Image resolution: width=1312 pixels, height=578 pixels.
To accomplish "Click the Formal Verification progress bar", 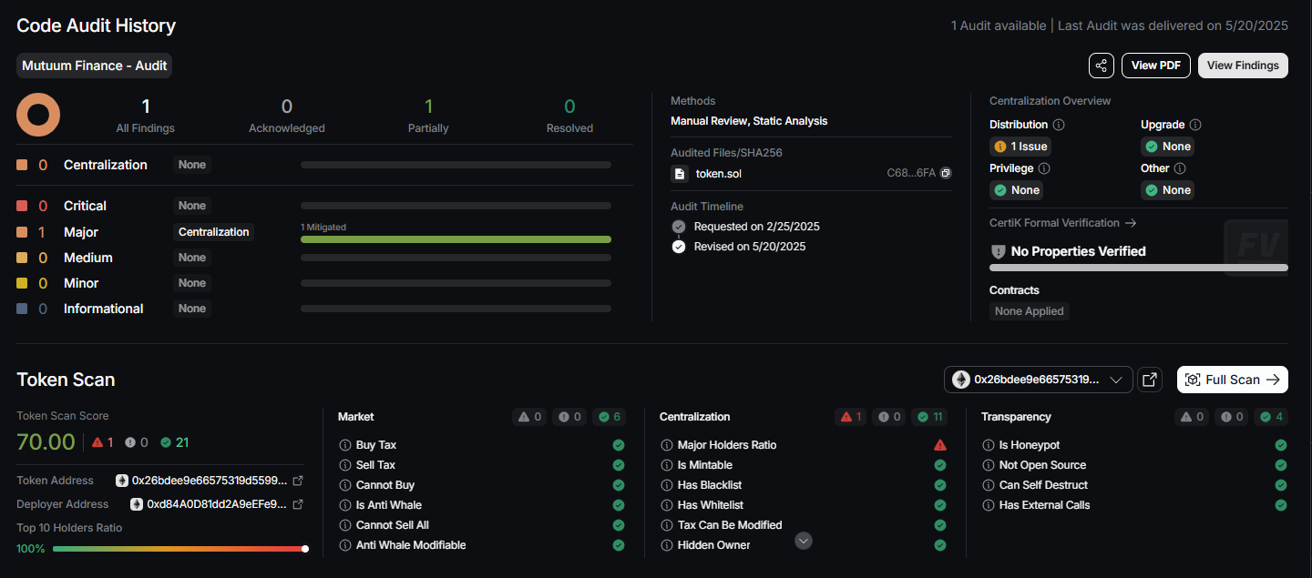I will point(1139,268).
